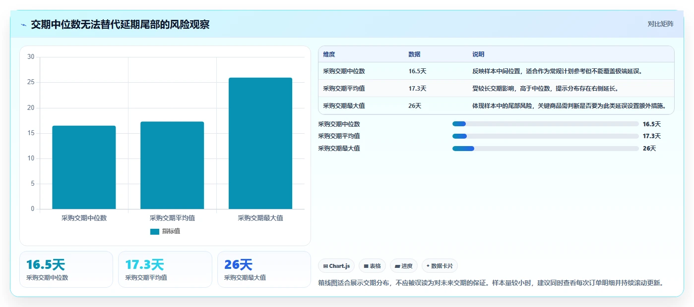Click the 采购交期平均值 progress bar
Screen dimensions: 694x307
[546, 136]
